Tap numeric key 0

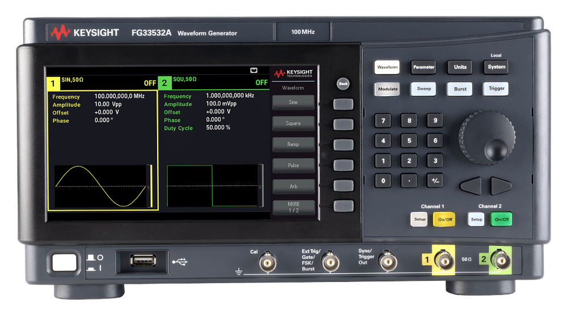pos(383,181)
